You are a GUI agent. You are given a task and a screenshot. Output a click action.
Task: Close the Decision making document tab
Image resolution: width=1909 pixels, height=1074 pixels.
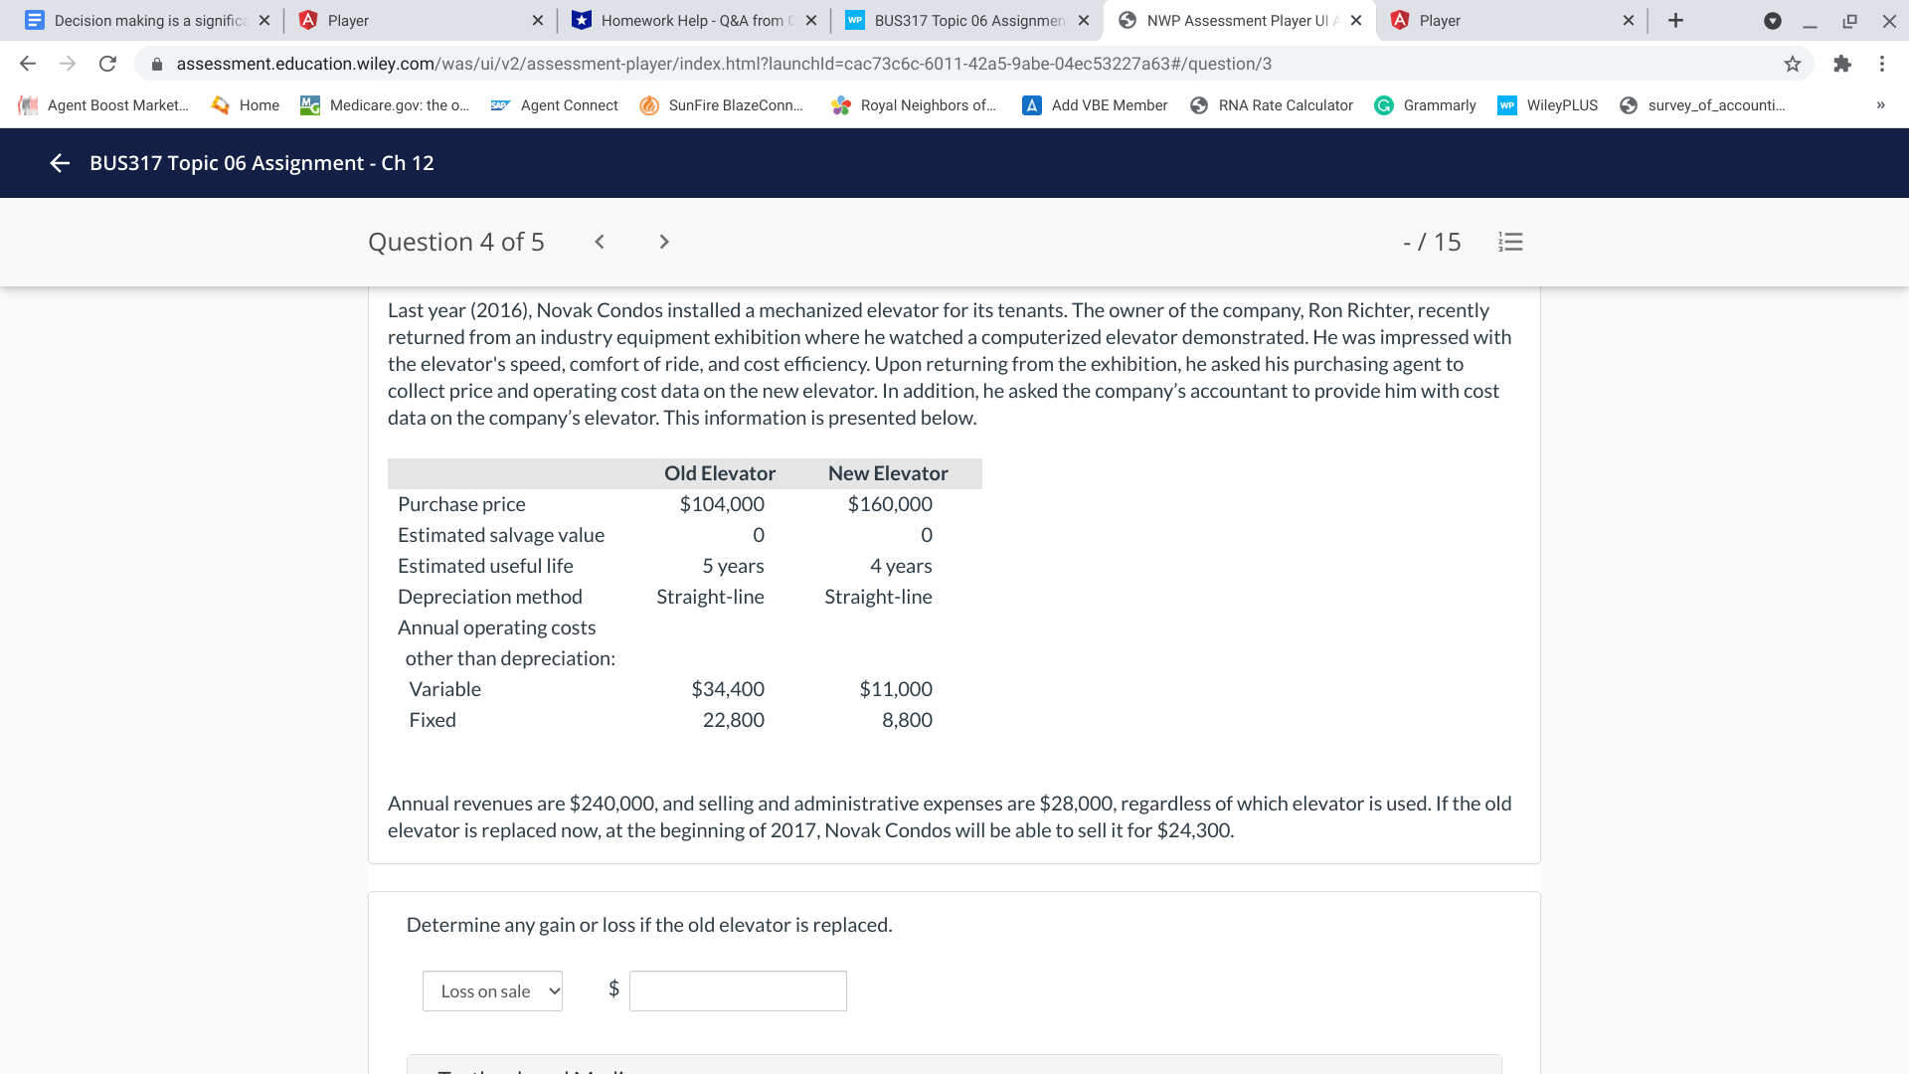click(264, 20)
